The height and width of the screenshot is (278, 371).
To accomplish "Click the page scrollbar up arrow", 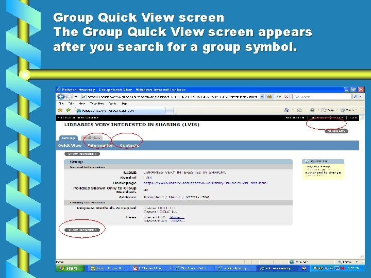I will (362, 117).
